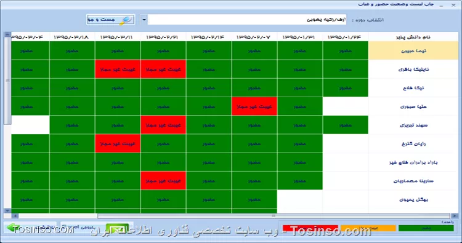Click نایلیکا باقری's red absence cell under ۱۳۹۵/۰۳/۱۱
This screenshot has height=243, width=462.
tap(118, 69)
